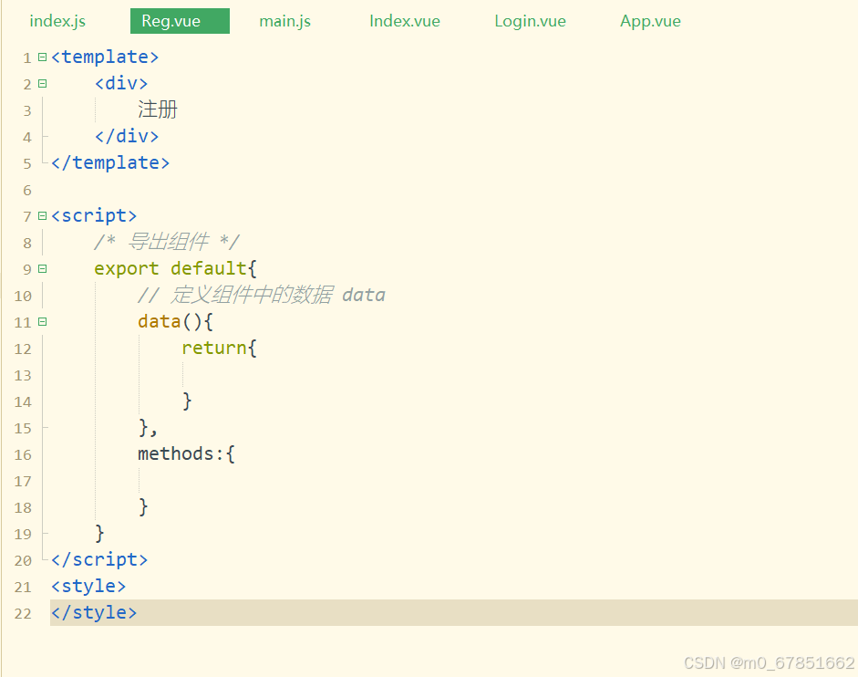Click the methods:{ line
The width and height of the screenshot is (858, 677).
click(x=187, y=453)
